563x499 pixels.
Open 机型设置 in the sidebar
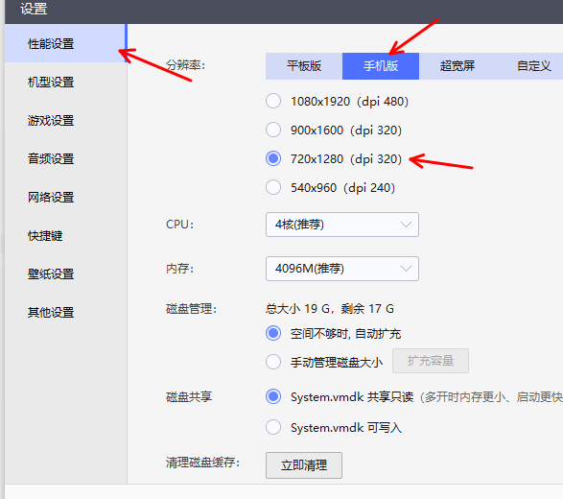tap(66, 82)
